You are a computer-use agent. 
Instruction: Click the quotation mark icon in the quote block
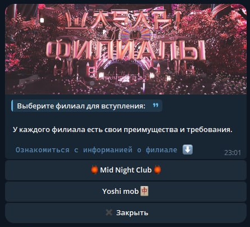(x=156, y=106)
